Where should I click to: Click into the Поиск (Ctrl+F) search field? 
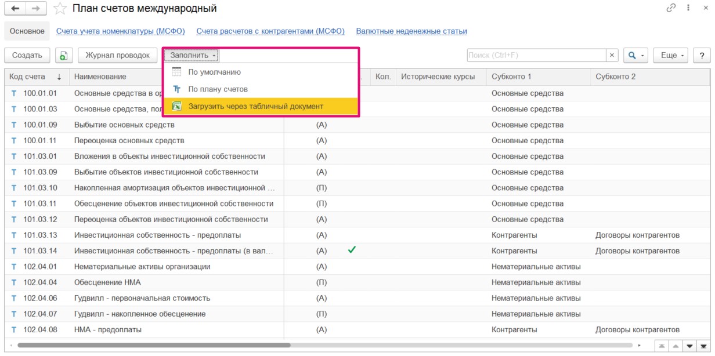(x=536, y=56)
